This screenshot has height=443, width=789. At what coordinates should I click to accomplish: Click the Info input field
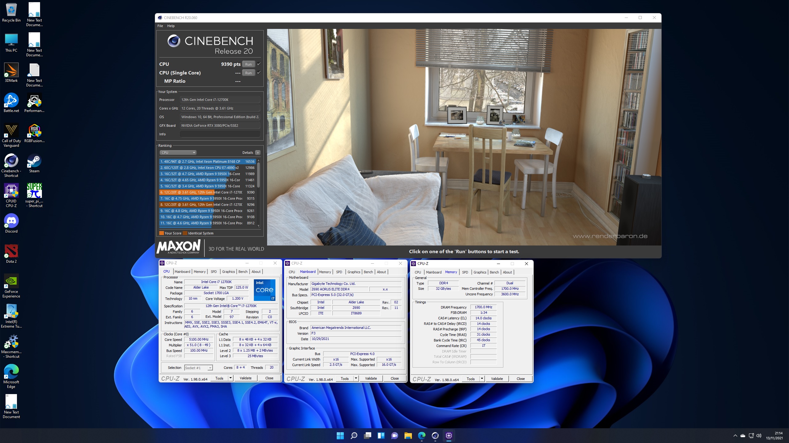tap(220, 134)
